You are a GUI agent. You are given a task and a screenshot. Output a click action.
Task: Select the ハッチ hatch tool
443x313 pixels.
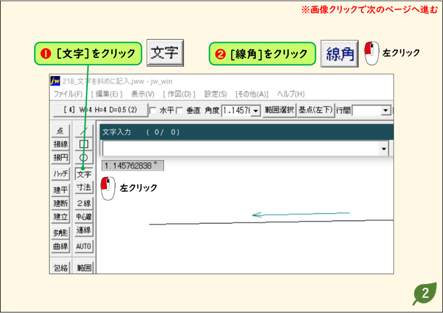pos(61,174)
